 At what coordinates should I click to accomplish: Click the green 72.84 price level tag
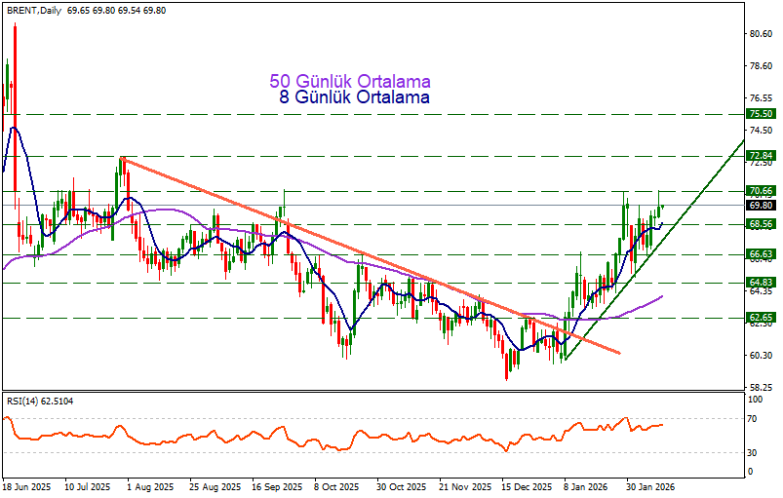(761, 156)
